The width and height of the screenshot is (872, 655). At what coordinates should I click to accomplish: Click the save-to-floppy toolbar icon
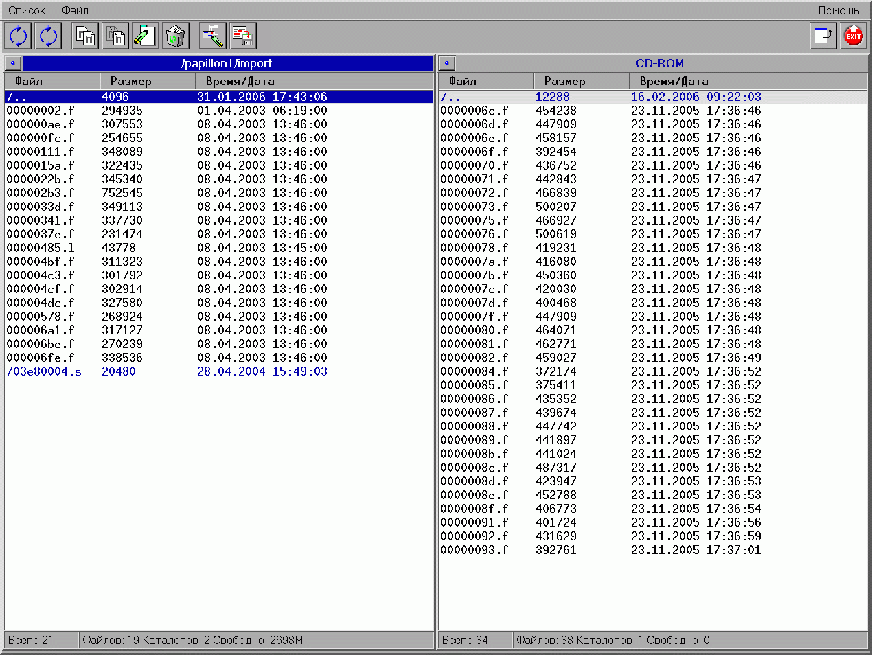(x=243, y=36)
